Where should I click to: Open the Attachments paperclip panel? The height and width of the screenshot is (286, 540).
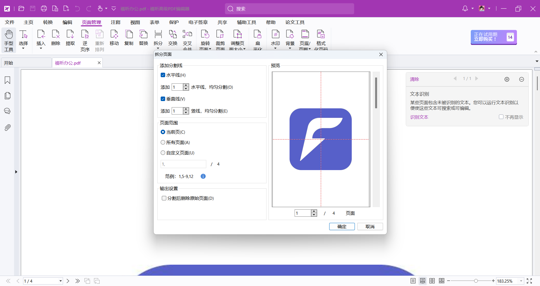pyautogui.click(x=8, y=128)
